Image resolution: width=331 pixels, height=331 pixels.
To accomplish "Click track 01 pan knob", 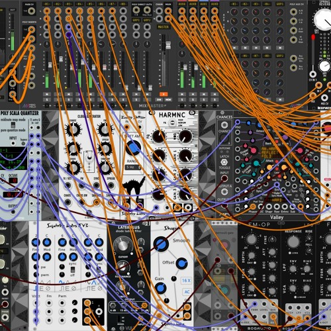I will (x=46, y=44).
